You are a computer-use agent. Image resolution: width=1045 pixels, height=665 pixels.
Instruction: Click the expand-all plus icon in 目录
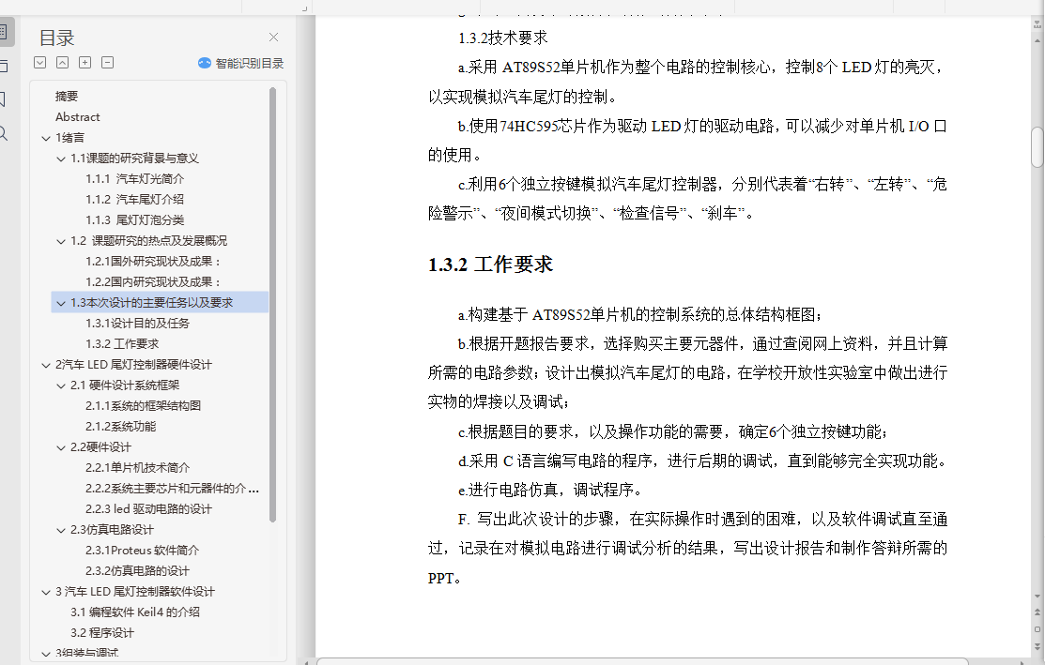pyautogui.click(x=85, y=63)
